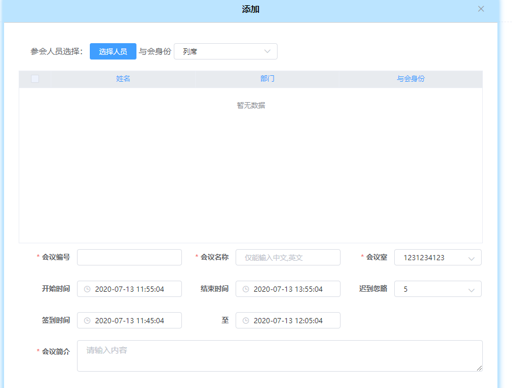Focus the 会议编号 input field
The height and width of the screenshot is (388, 512).
[129, 257]
